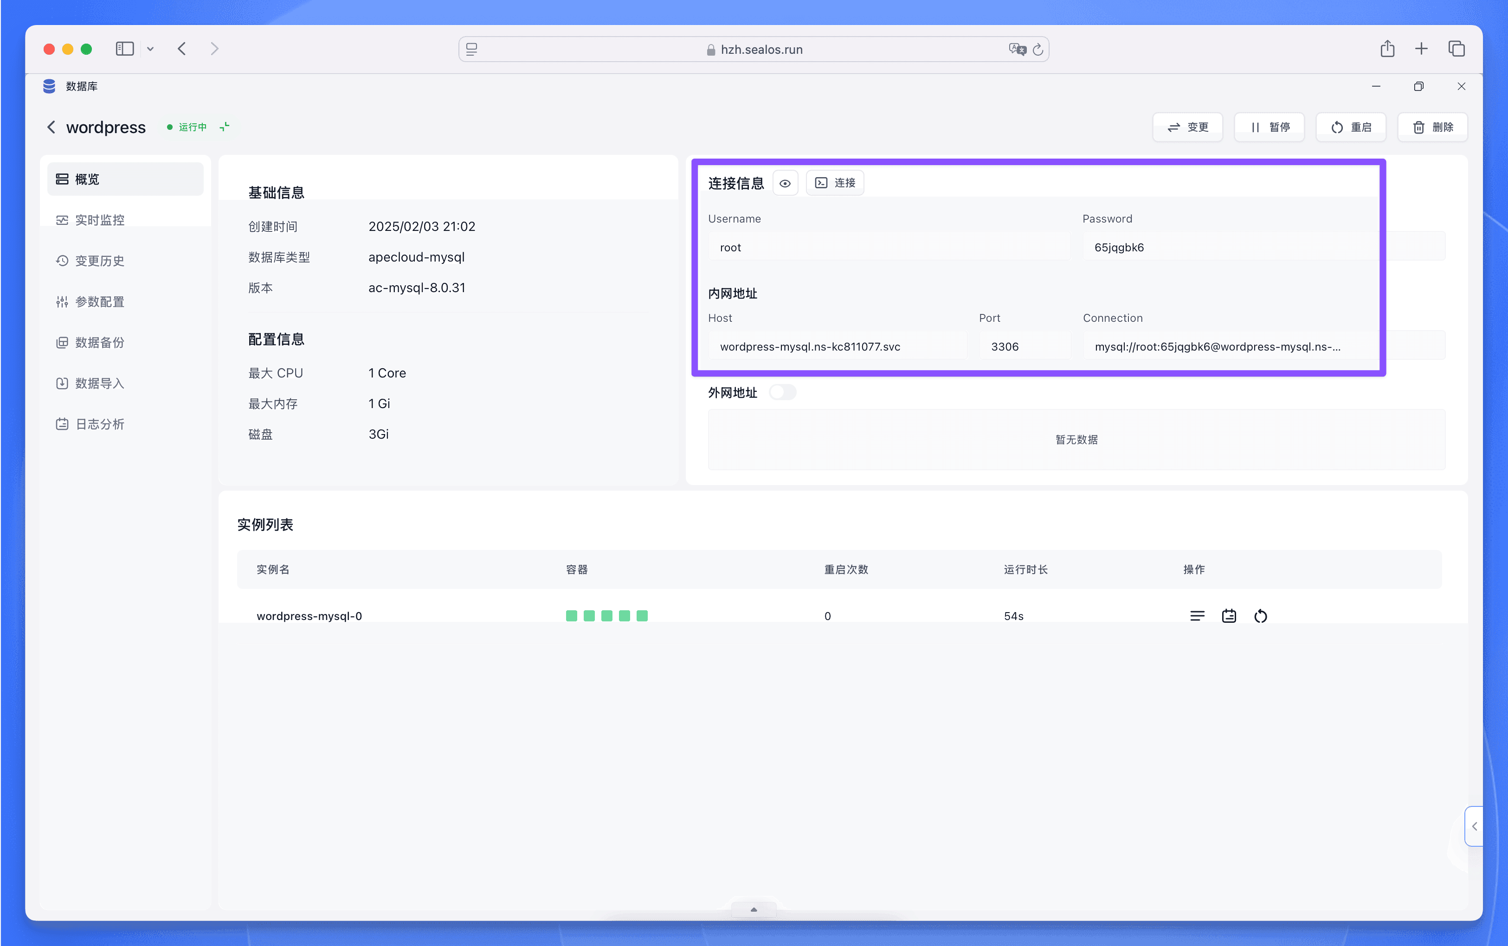Go back in Safari history
Screen dimensions: 1508x946
[x=181, y=49]
